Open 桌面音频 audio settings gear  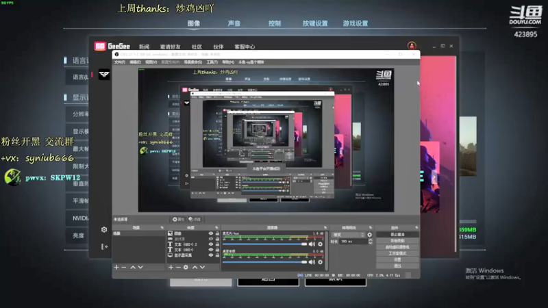pyautogui.click(x=320, y=262)
